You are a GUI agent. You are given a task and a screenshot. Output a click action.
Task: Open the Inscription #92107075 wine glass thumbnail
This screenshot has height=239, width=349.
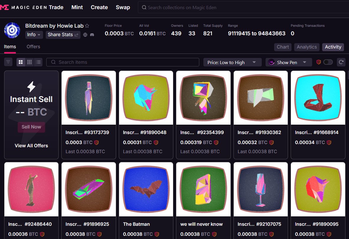tap(261, 189)
